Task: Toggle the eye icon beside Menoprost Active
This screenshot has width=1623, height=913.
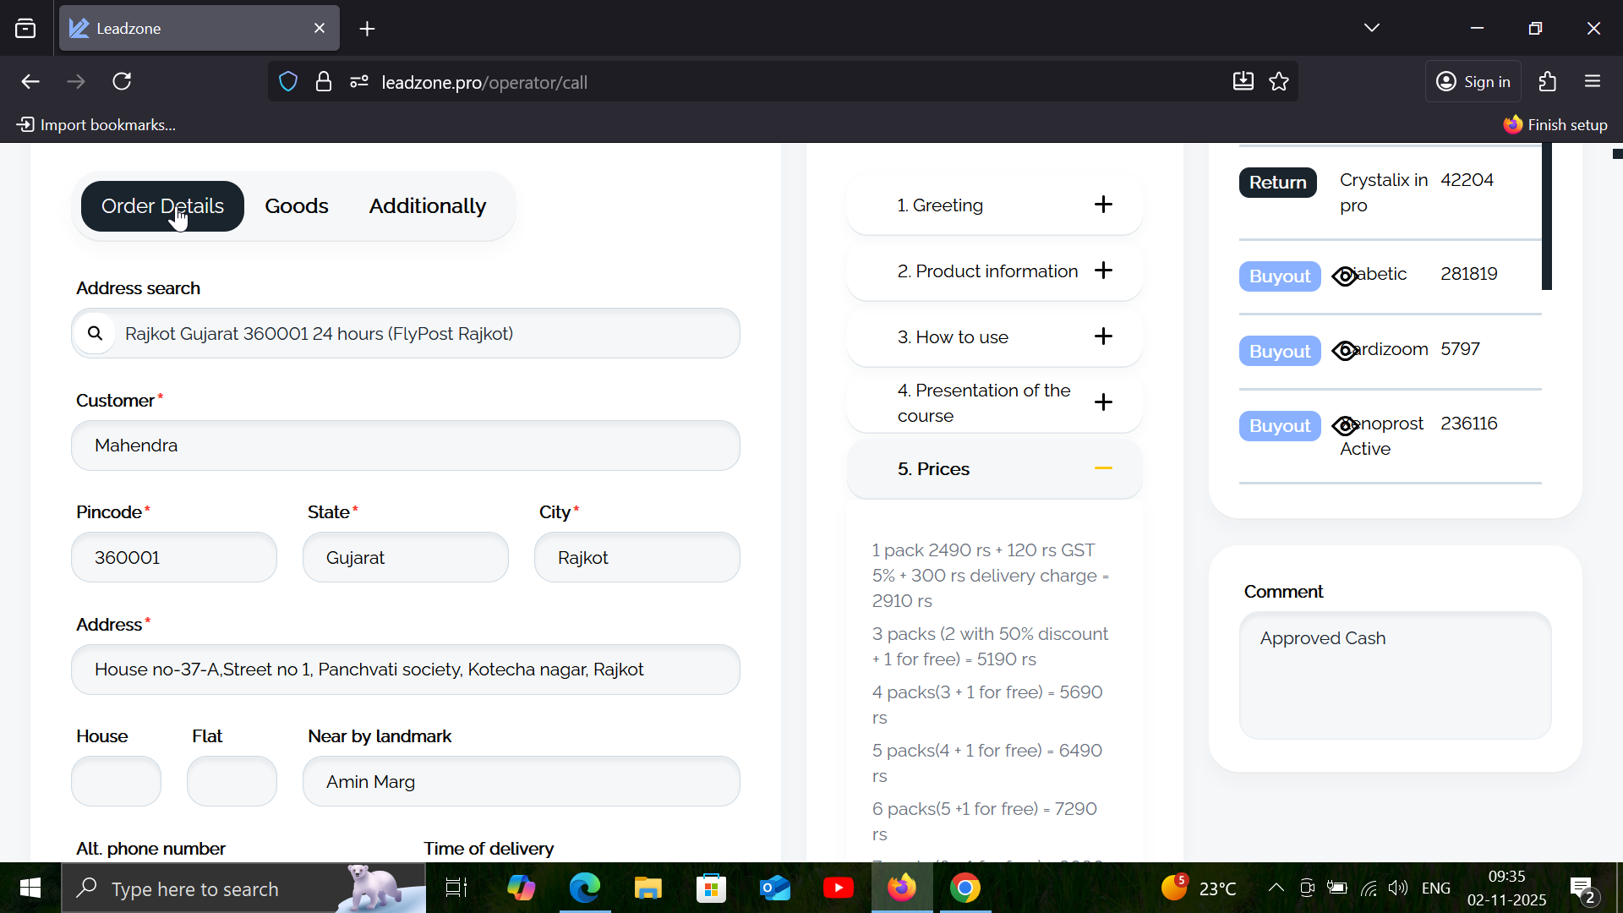Action: tap(1344, 425)
